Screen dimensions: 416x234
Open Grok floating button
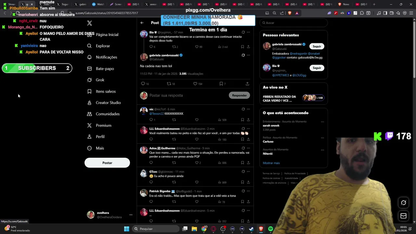point(403,202)
